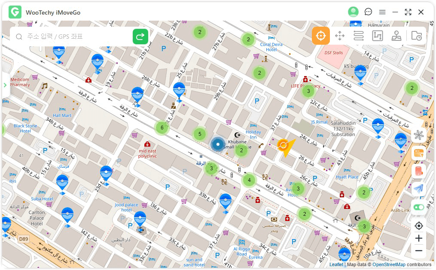Screen dimensions: 436x270
Task: Open the feedback chat bubble icon
Action: (368, 12)
